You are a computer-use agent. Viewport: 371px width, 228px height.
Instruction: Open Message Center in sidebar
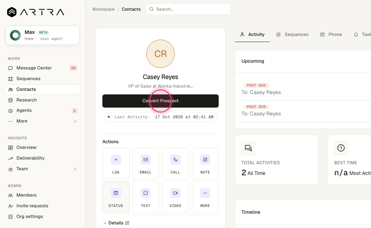pyautogui.click(x=42, y=68)
